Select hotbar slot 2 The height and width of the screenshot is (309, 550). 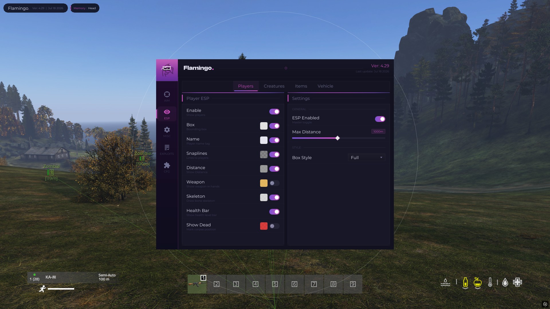pyautogui.click(x=217, y=284)
